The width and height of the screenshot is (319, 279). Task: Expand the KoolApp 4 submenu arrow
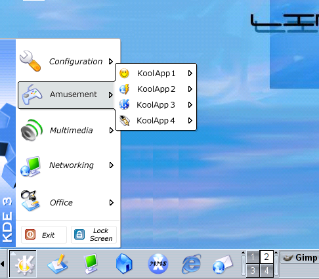click(x=190, y=121)
